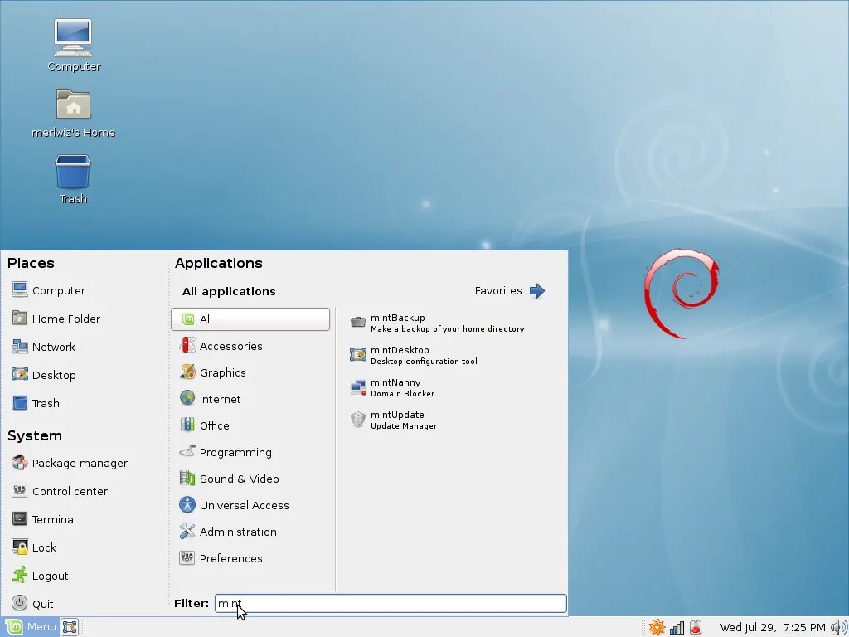Select the All category
Image resolution: width=849 pixels, height=637 pixels.
tap(250, 319)
